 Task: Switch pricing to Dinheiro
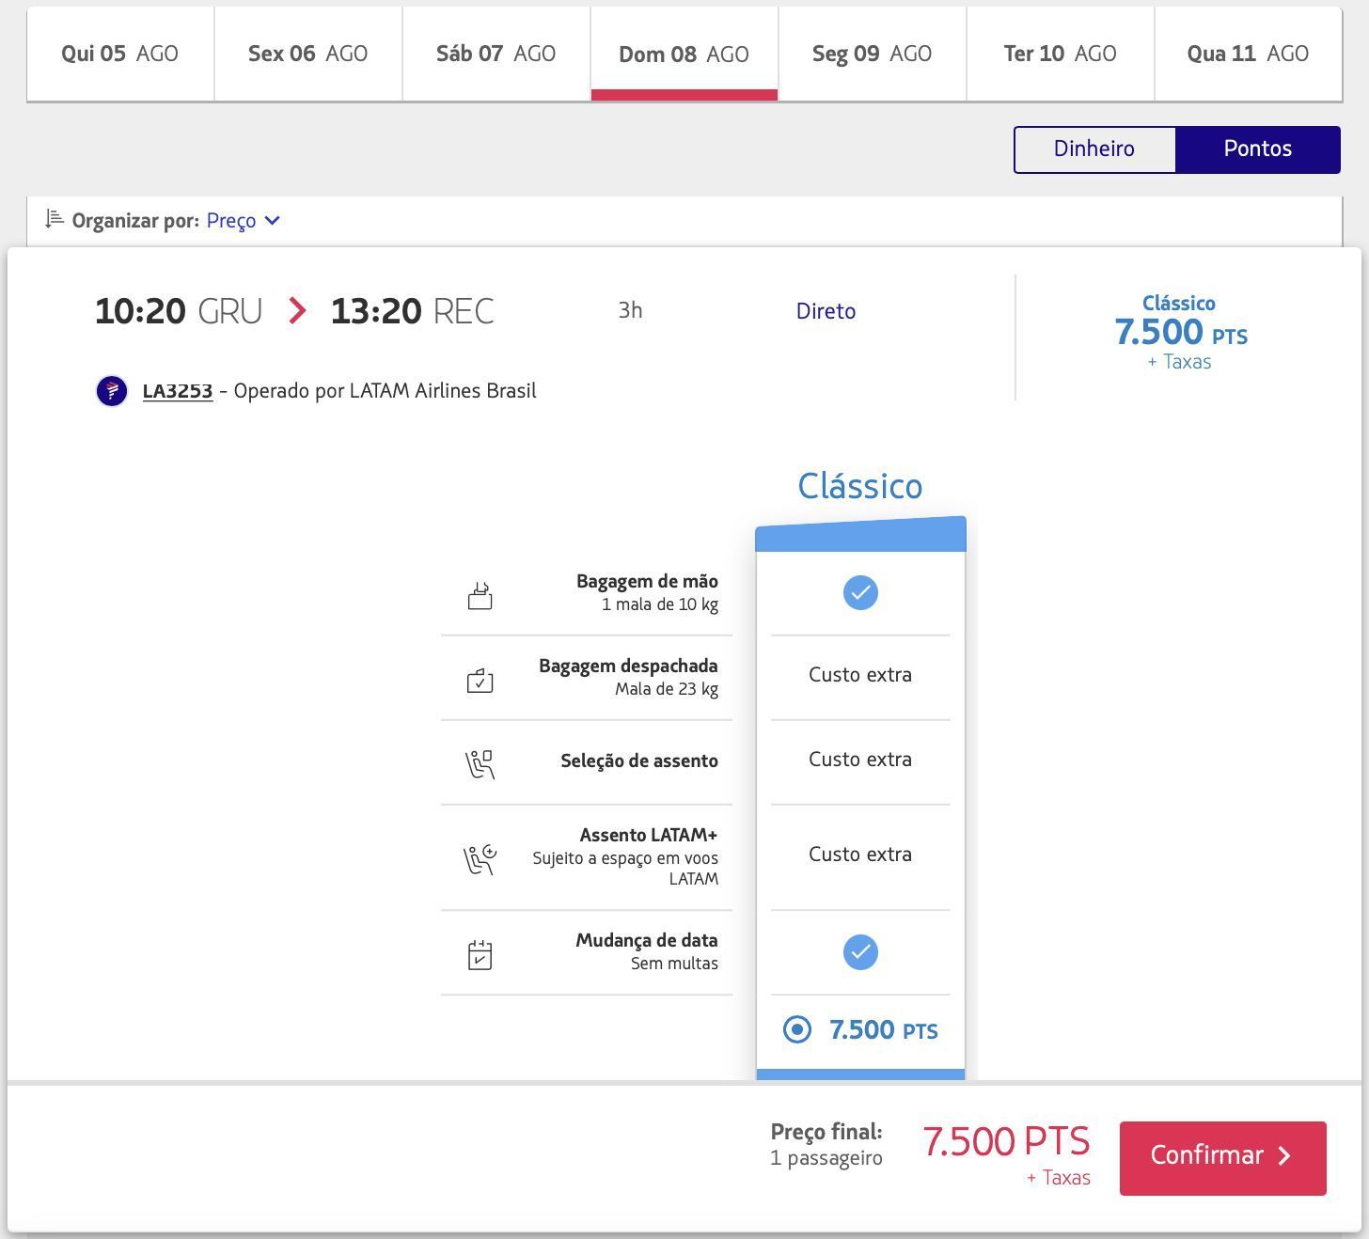click(1094, 149)
